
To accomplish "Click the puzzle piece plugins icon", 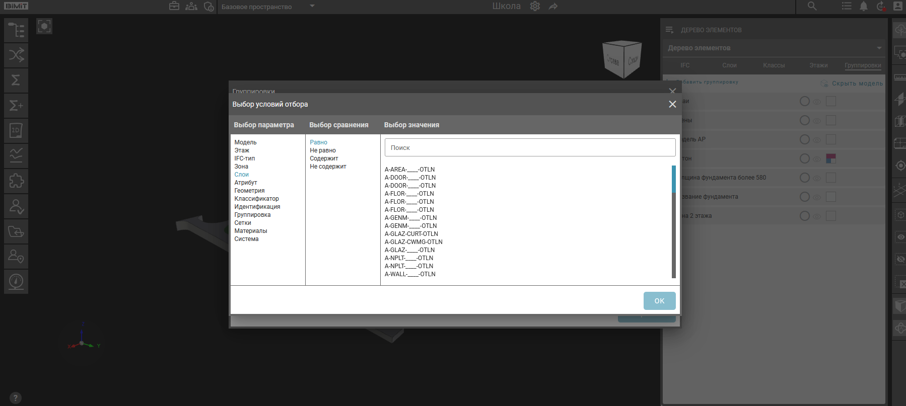I will (16, 181).
